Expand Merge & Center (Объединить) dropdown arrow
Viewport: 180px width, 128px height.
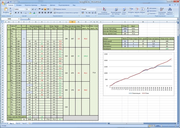click(x=79, y=13)
